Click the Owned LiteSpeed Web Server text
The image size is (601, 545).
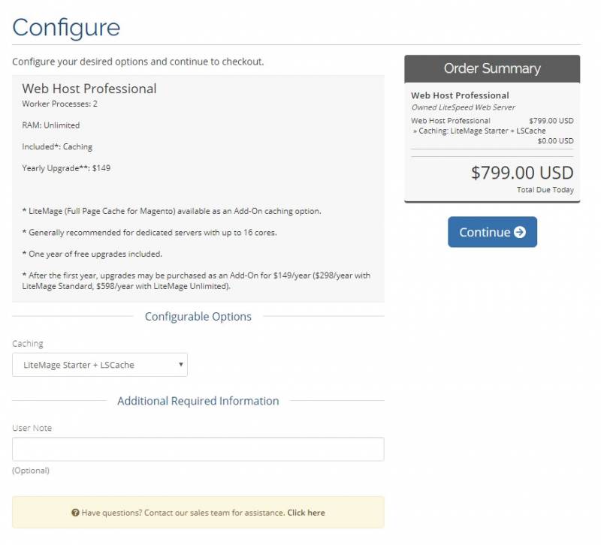pos(463,107)
